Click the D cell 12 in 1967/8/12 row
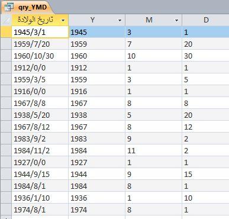The width and height of the screenshot is (229, 219). (206, 127)
